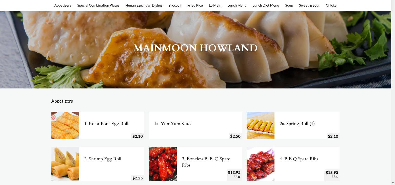This screenshot has height=185, width=395.
Task: Select Soup in navigation bar
Action: tap(289, 5)
